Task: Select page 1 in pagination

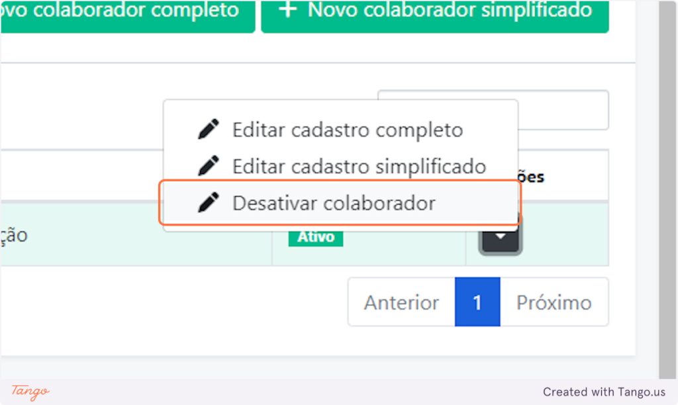Action: [477, 302]
